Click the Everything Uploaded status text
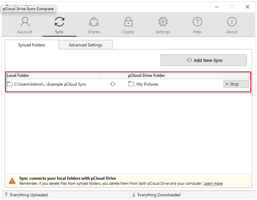The width and height of the screenshot is (257, 200). [29, 195]
